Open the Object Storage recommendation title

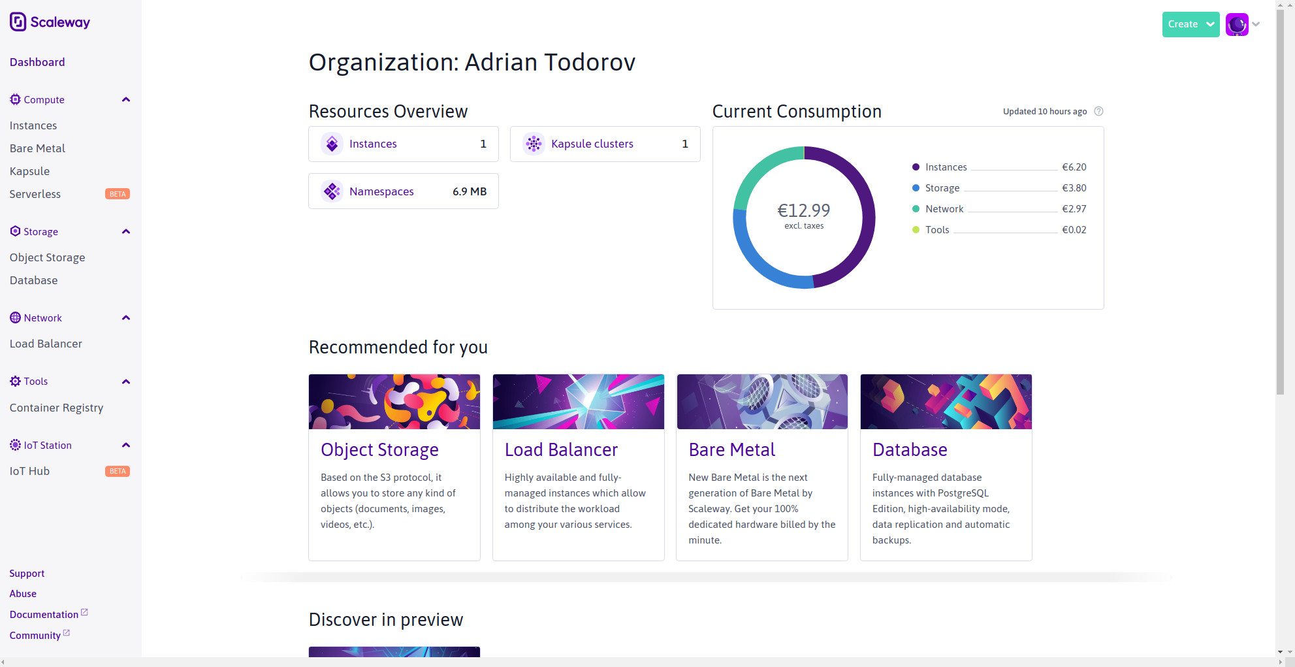[379, 450]
